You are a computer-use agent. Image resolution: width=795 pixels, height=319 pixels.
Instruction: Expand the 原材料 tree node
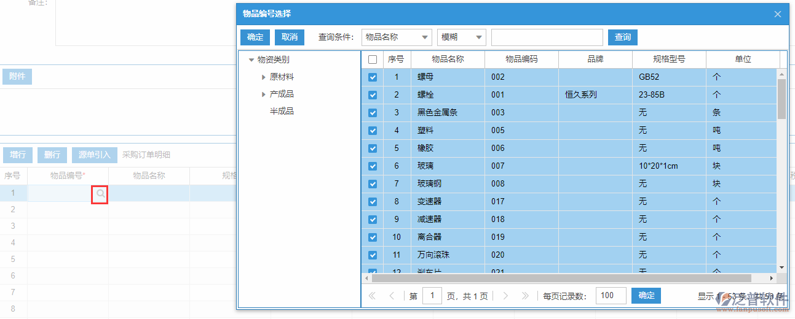tap(264, 77)
